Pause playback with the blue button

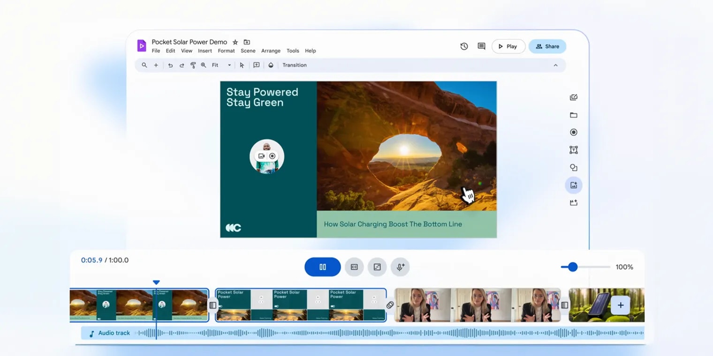click(x=323, y=267)
